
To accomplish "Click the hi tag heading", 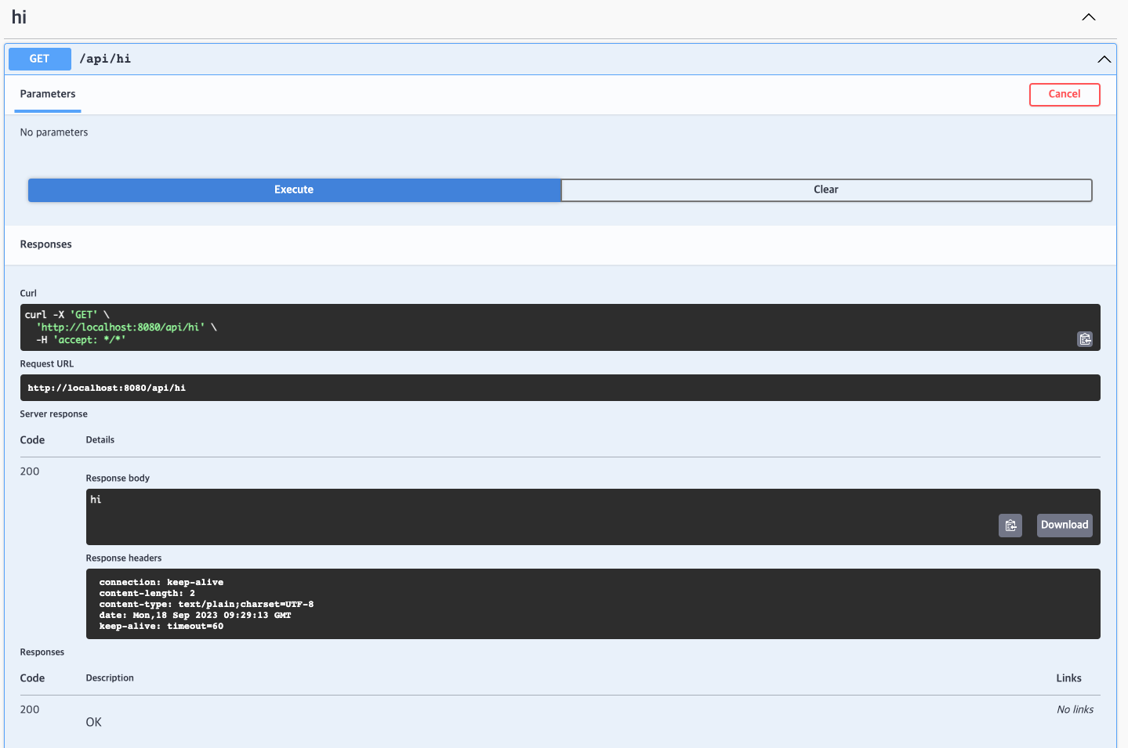I will click(20, 17).
